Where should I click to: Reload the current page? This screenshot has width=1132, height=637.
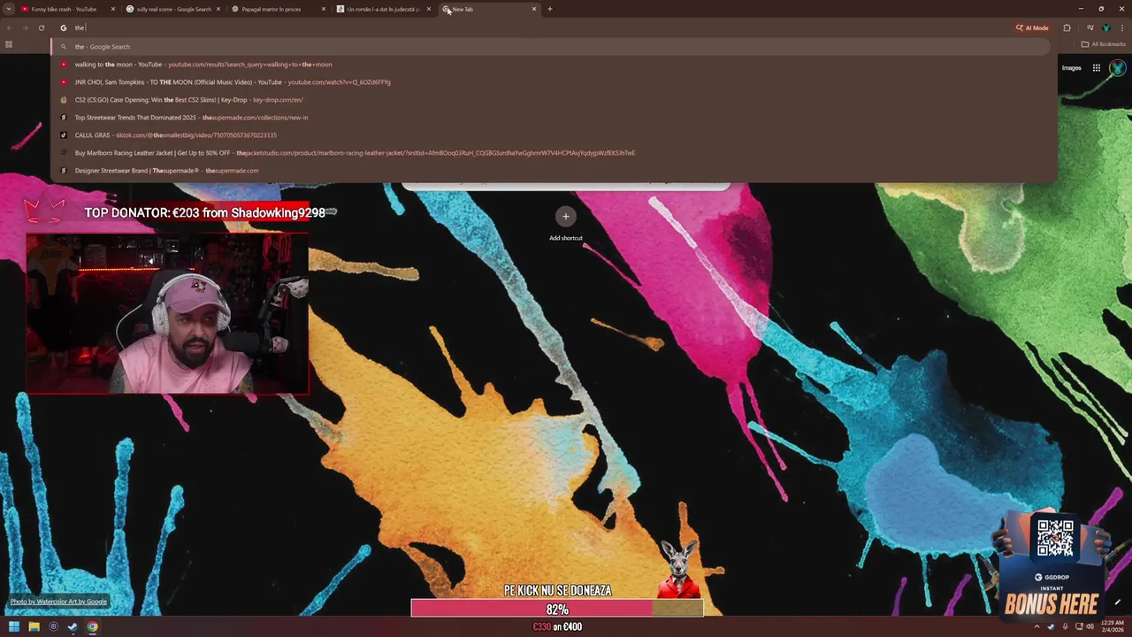(42, 27)
